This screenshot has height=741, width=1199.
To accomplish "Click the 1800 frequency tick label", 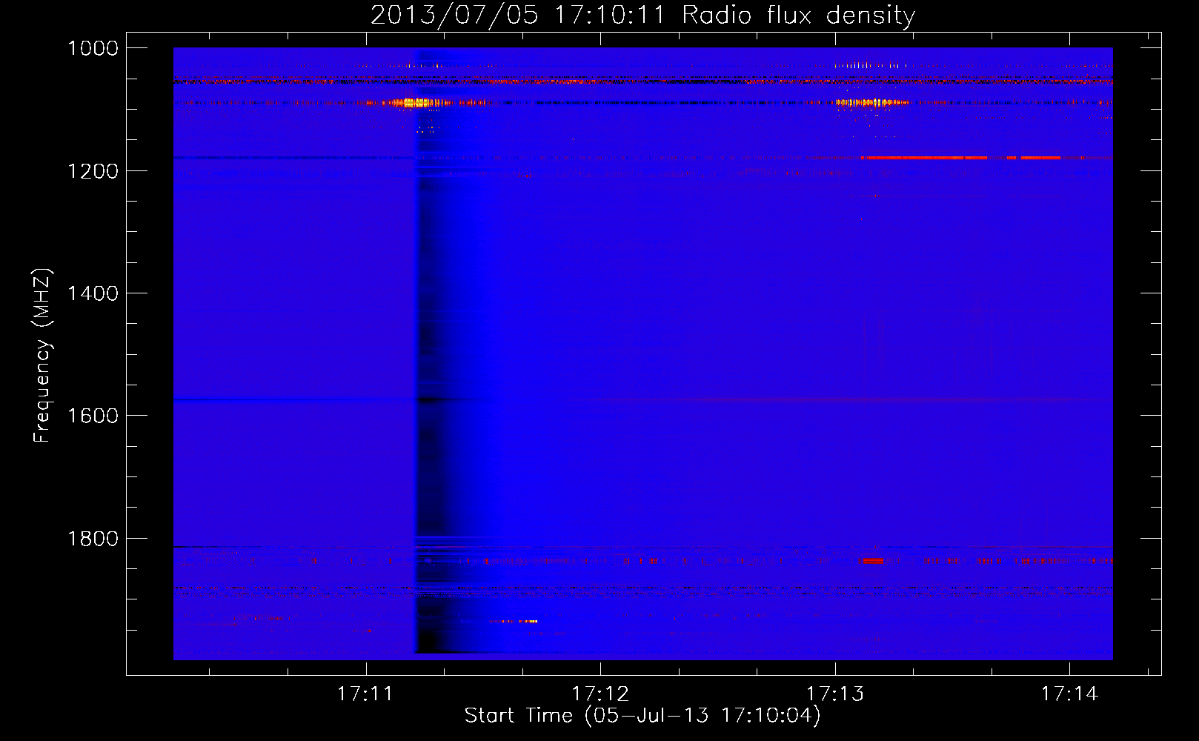I will pyautogui.click(x=93, y=539).
